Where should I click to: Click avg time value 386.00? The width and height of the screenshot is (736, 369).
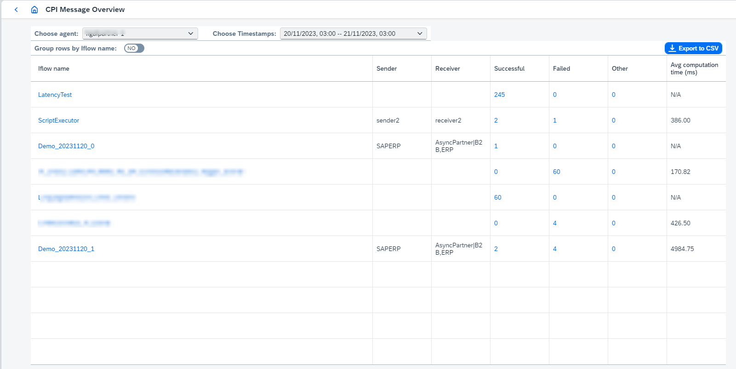pos(680,120)
